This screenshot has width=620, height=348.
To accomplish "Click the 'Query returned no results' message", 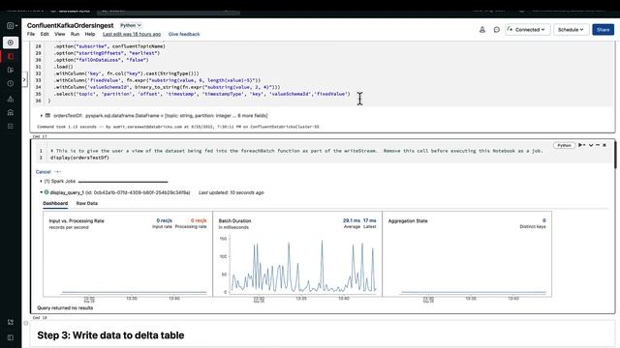I will click(65, 307).
